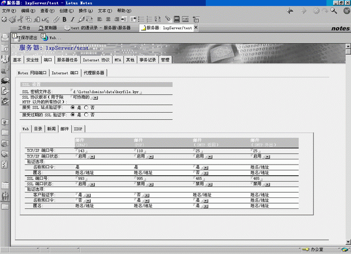
Task: Select 是 for 接受过期的 SSL 验证字
Action: coord(73,115)
